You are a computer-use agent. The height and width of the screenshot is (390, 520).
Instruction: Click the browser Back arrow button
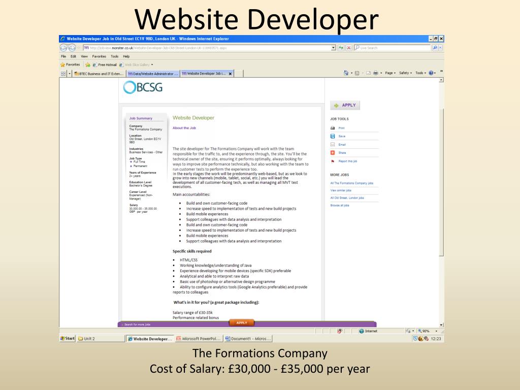[63, 48]
